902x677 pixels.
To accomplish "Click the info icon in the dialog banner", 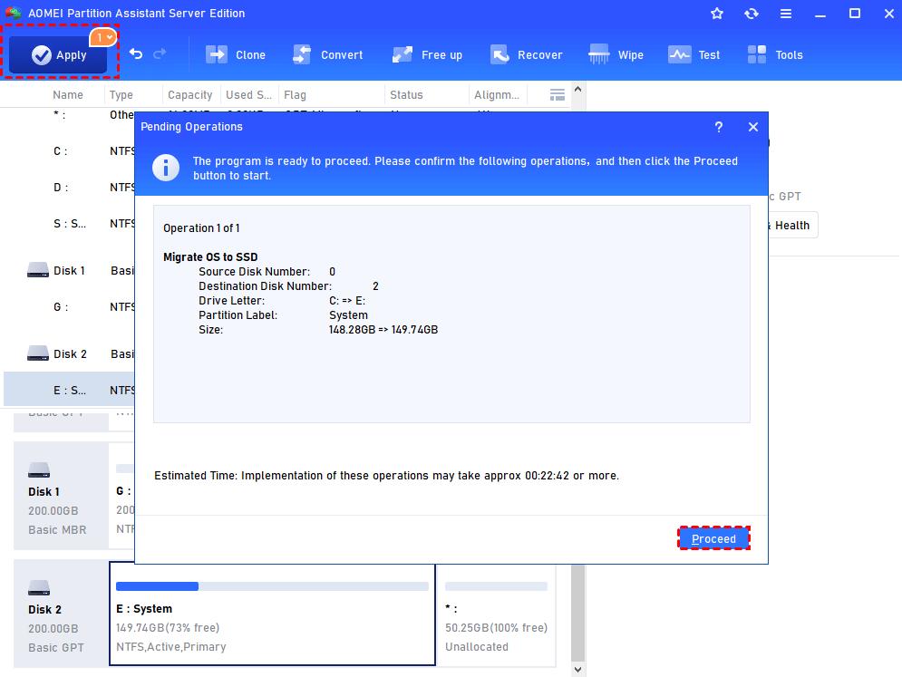I will coord(166,168).
